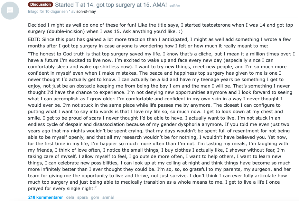Open the self.ftm domain link
The height and width of the screenshot is (201, 299).
[x=176, y=5]
